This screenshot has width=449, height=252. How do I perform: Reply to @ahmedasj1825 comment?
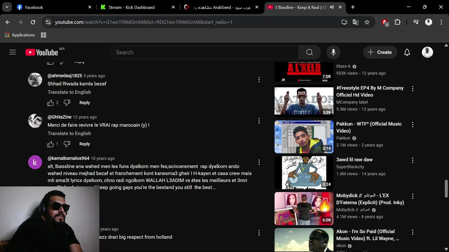tap(85, 103)
